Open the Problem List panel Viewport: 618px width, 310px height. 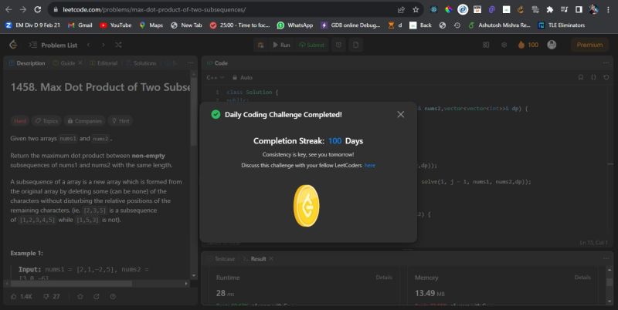[53, 45]
